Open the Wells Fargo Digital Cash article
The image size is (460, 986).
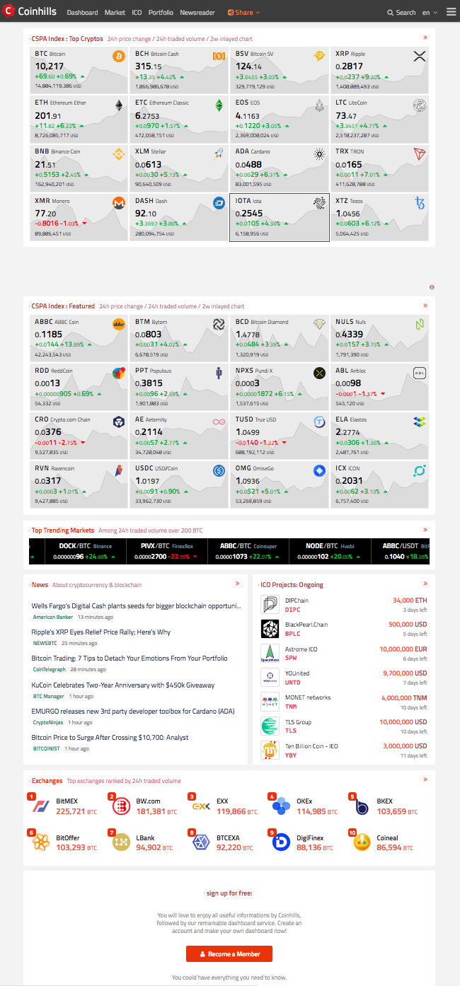point(137,606)
